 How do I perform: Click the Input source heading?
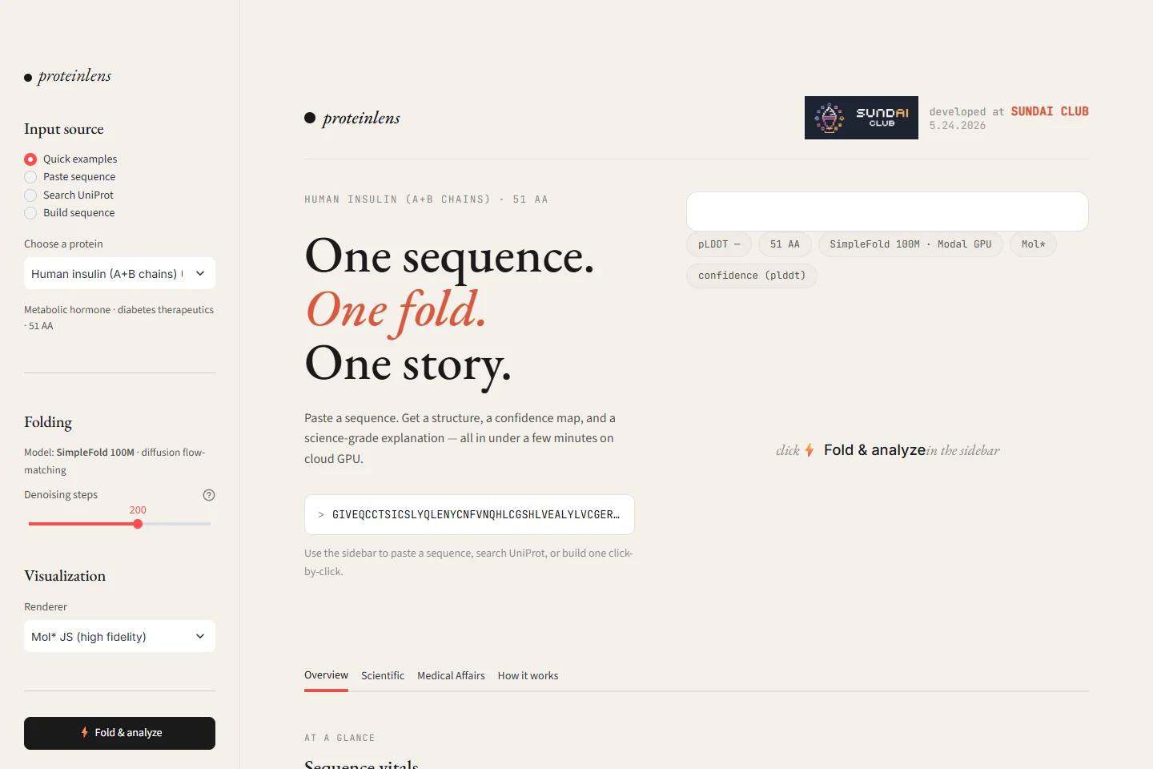pyautogui.click(x=64, y=129)
